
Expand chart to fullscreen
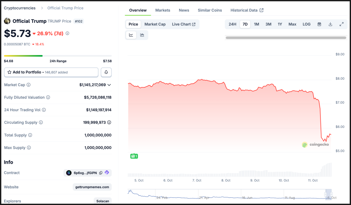pos(342,24)
